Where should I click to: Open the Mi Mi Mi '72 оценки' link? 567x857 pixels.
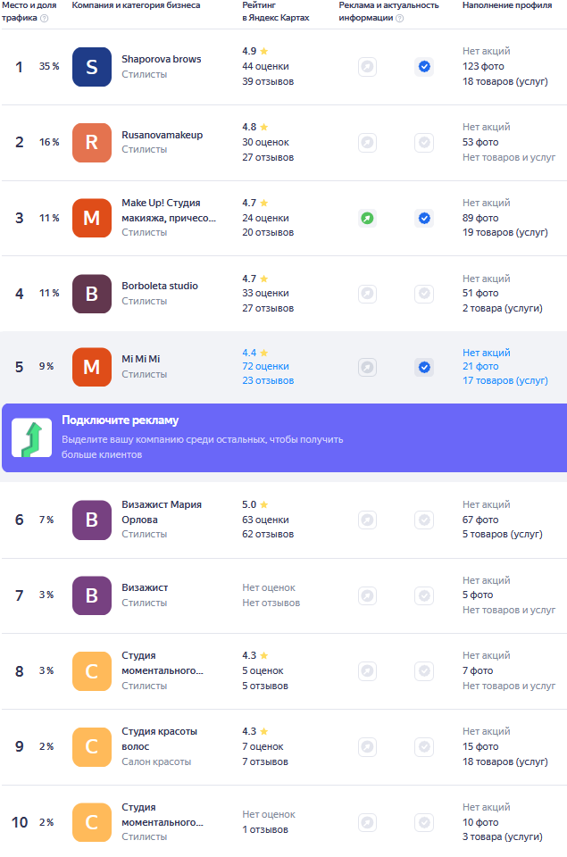(266, 366)
